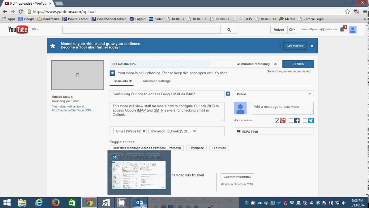Screen dimensions: 369x208
Task: Add the suggested Youtube tag
Action: click(219, 148)
